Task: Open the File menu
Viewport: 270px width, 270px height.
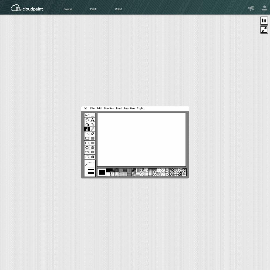Action: coord(92,108)
